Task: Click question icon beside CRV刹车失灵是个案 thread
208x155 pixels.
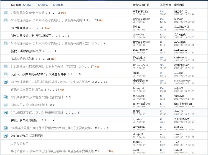Action: tap(6, 128)
